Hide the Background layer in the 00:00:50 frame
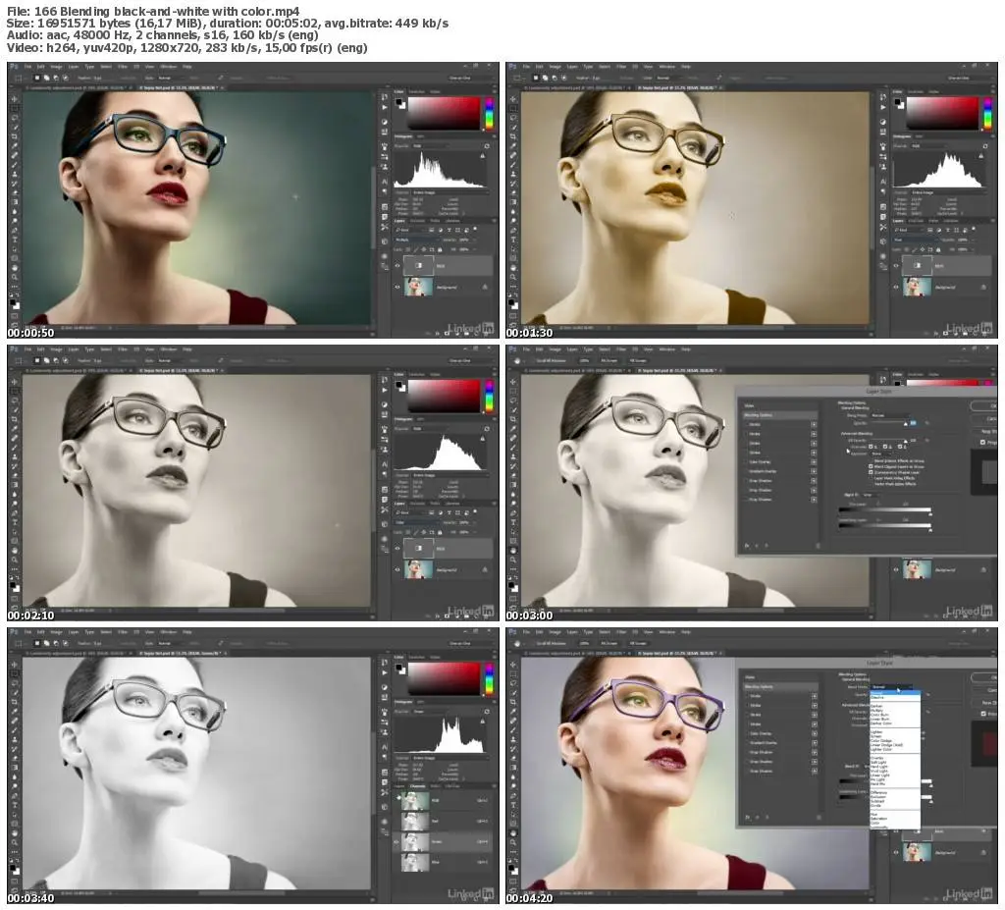This screenshot has height=910, width=1005. (398, 287)
